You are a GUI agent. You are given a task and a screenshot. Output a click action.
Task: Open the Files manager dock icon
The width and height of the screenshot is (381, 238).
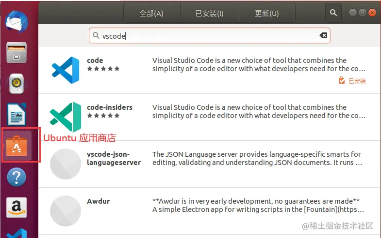[17, 53]
